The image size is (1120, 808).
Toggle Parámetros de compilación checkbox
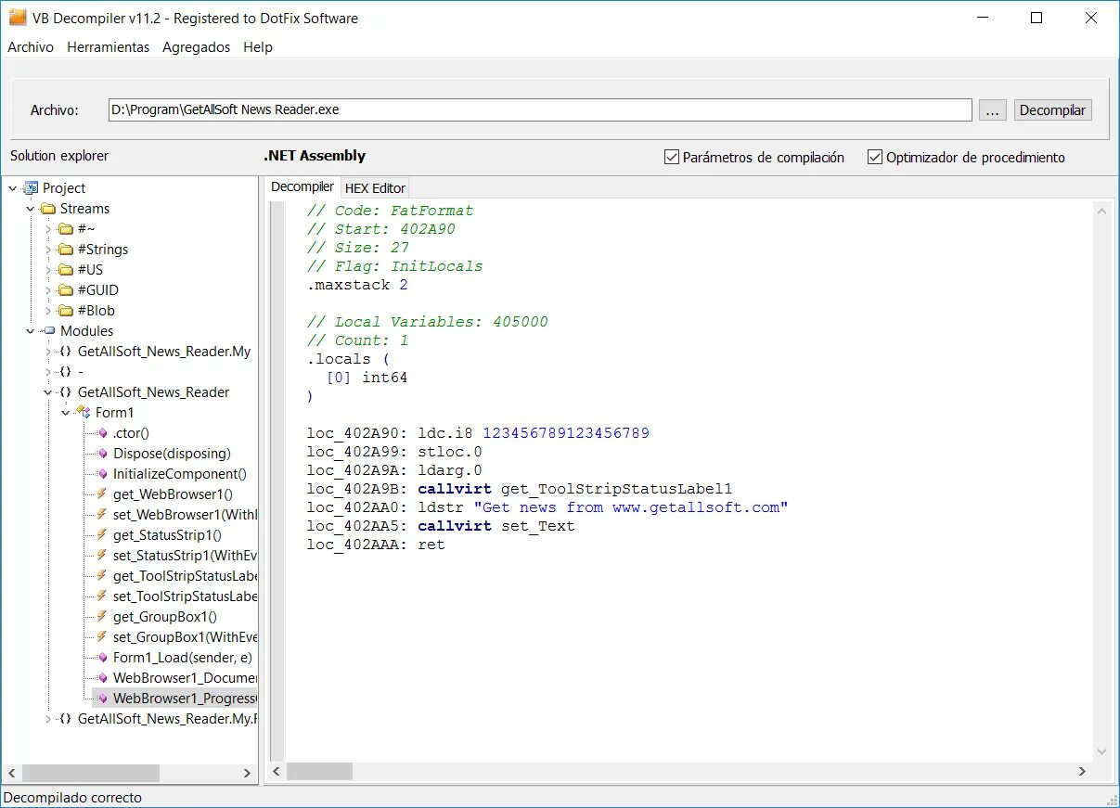tap(672, 158)
